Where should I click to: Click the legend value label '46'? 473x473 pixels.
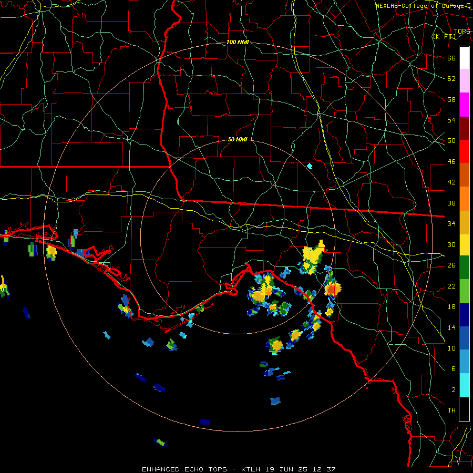451,162
